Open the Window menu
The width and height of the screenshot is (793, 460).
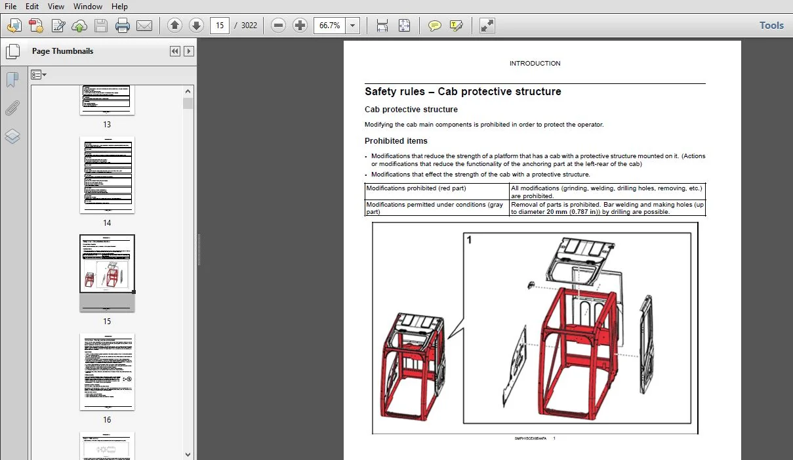point(88,7)
